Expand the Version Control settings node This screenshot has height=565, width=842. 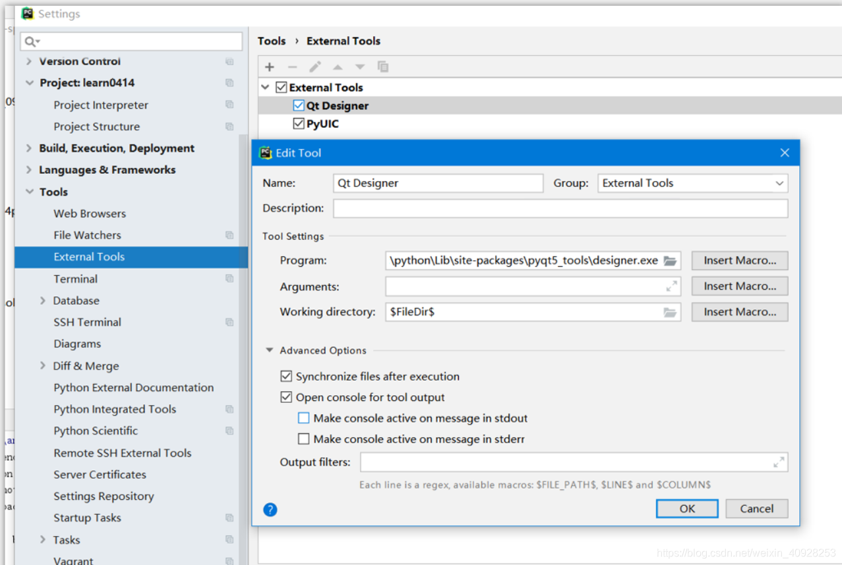pos(28,61)
